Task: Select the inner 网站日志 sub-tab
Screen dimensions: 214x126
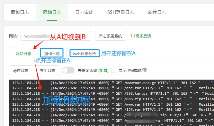Action: 23,53
